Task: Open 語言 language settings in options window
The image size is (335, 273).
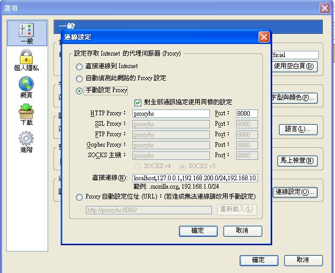Action: click(x=298, y=129)
